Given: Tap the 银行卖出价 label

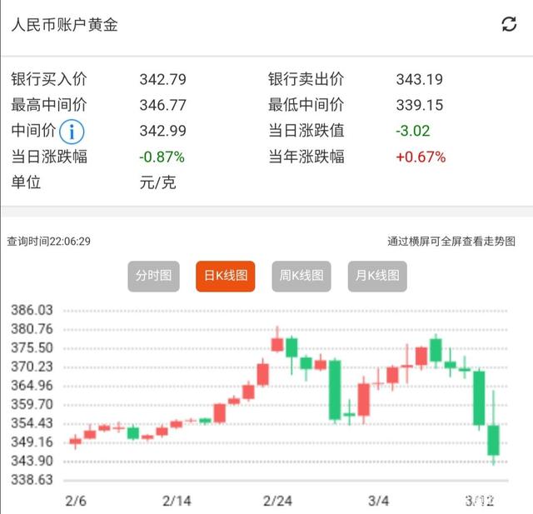Looking at the screenshot, I should tap(306, 79).
